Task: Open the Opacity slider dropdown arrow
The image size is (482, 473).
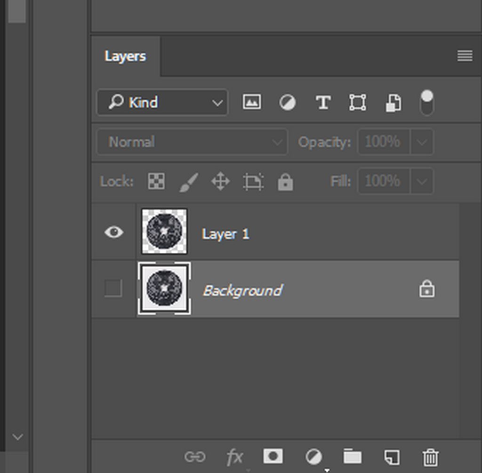Action: pos(422,142)
